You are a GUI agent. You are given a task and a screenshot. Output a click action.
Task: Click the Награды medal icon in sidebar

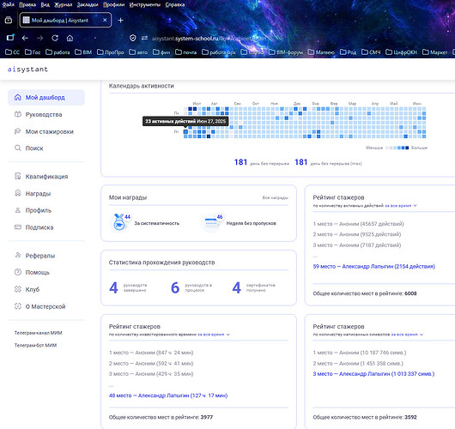18,193
